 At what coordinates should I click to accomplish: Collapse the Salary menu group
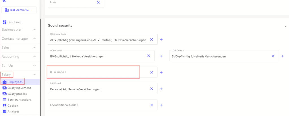(34, 74)
